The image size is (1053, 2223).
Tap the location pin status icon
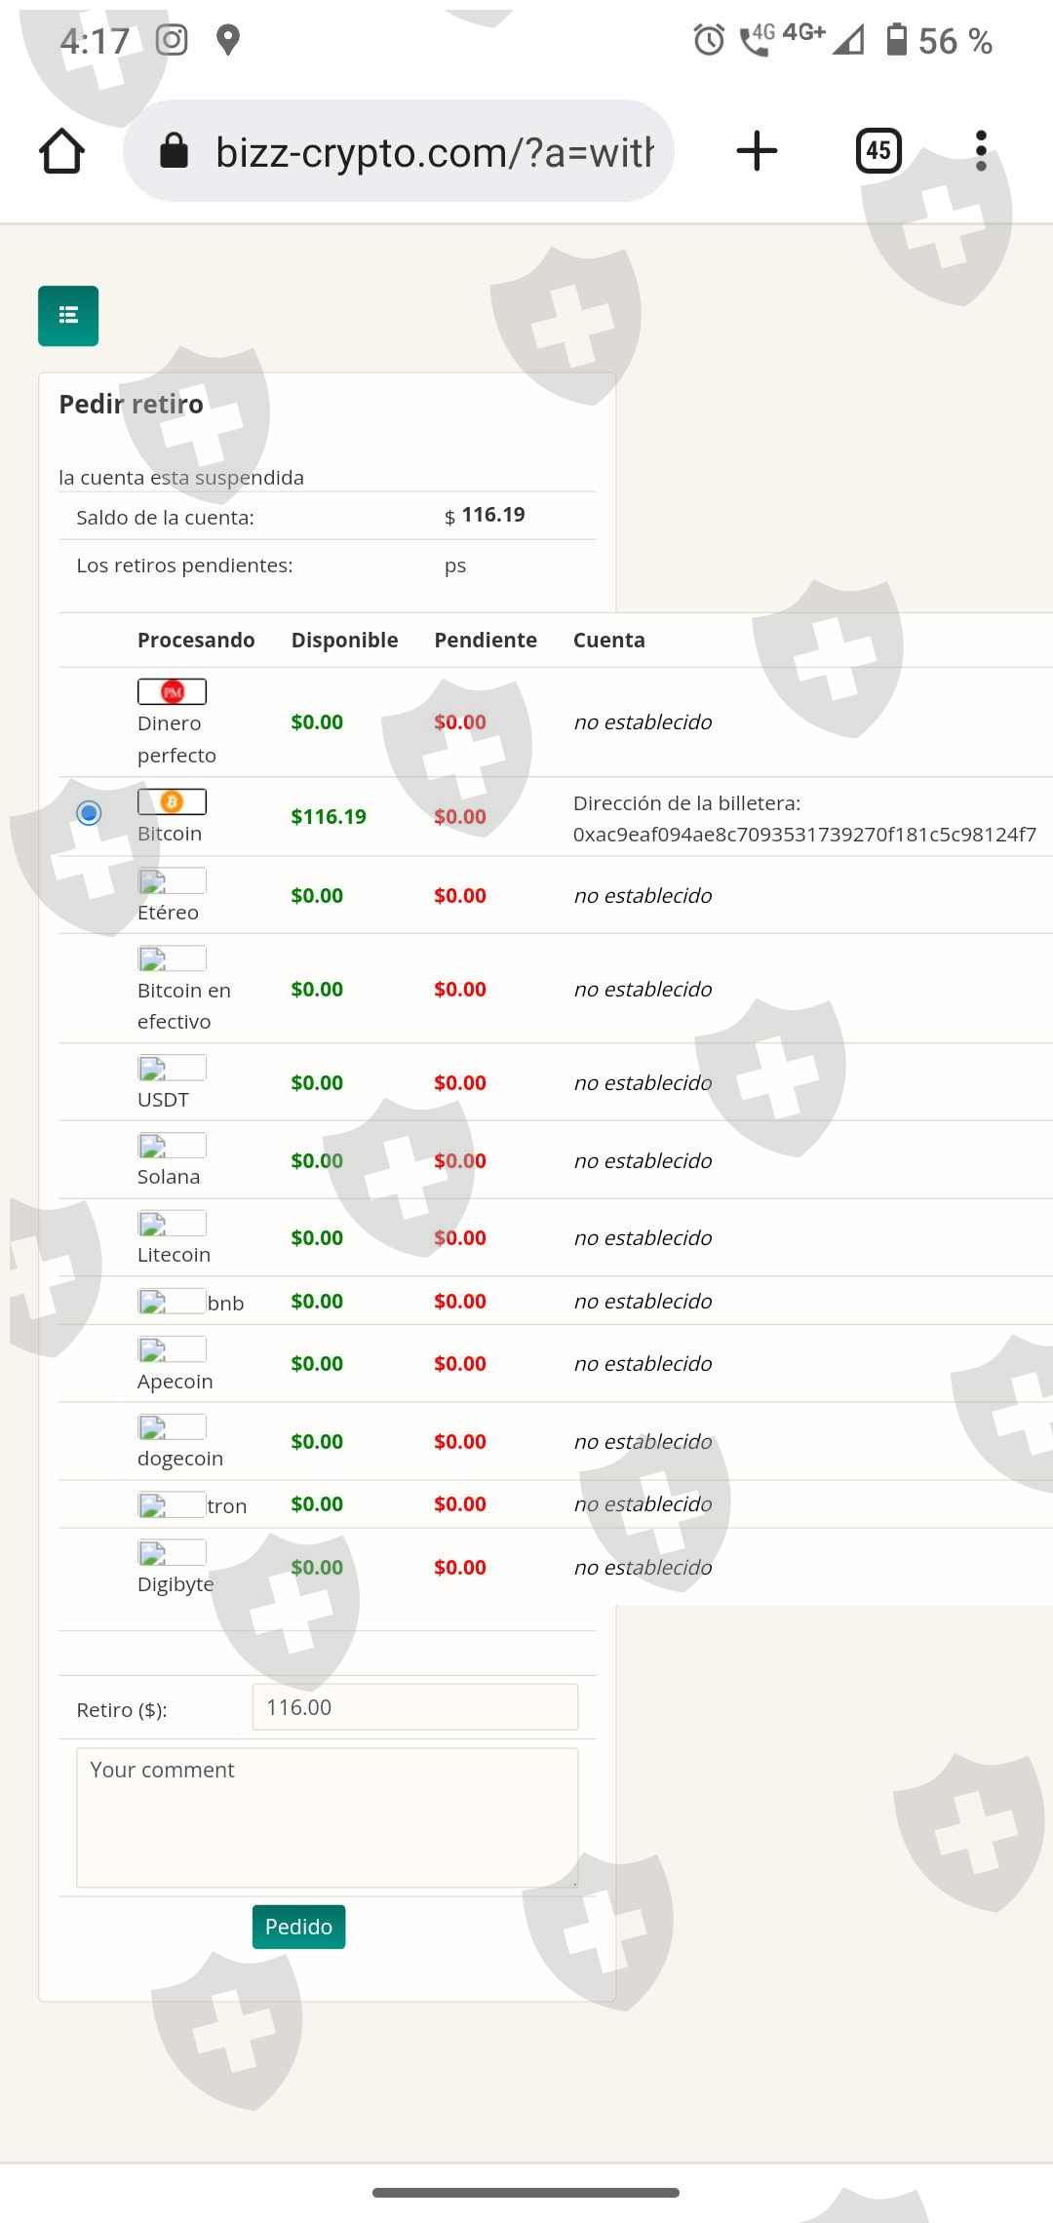tap(228, 40)
